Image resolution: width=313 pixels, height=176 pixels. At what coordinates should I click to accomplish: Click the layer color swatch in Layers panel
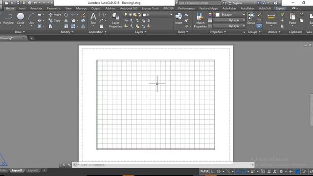144,15
